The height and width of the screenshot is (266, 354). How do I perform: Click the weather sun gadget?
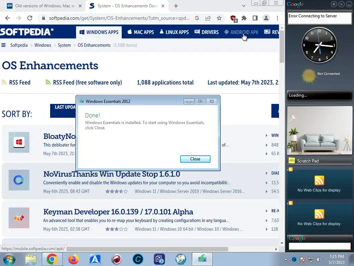tap(308, 76)
